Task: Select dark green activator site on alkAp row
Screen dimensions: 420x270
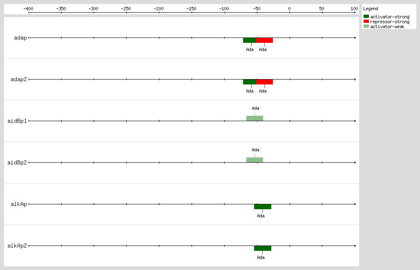Action: pyautogui.click(x=262, y=207)
